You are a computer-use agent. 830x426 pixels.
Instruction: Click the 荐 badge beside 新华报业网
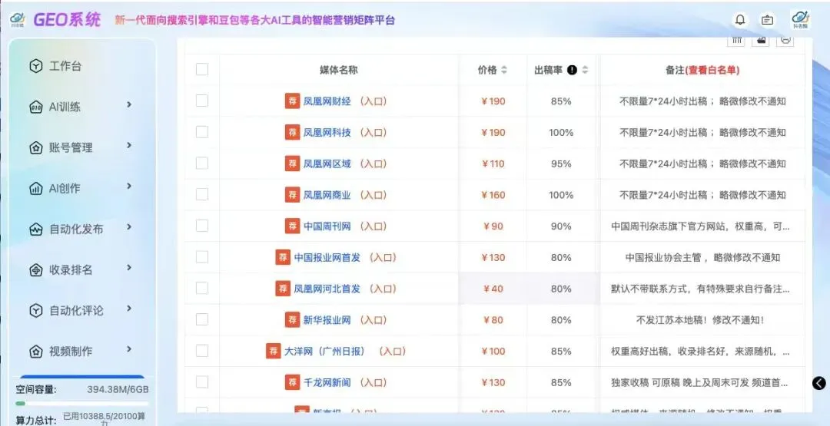coord(292,319)
